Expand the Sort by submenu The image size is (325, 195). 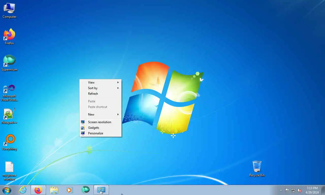[x=101, y=88]
